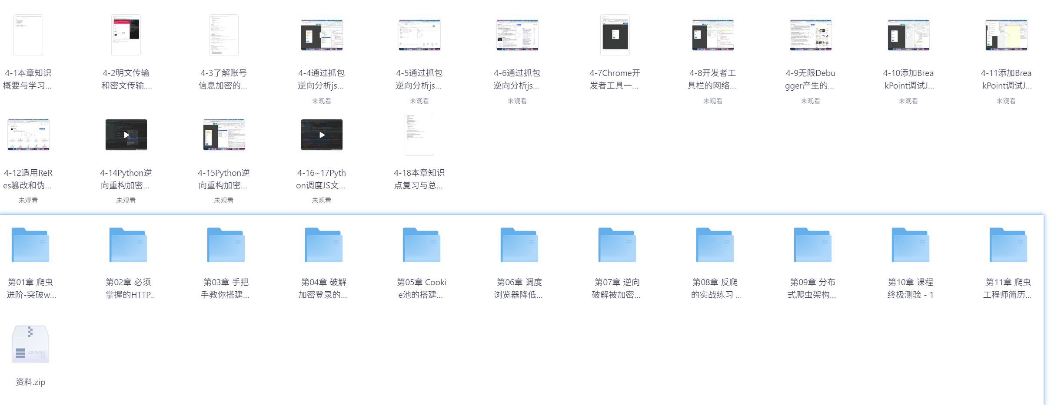Click folder name 第04章 破解加密登录的
1051x405 pixels.
[x=323, y=288]
